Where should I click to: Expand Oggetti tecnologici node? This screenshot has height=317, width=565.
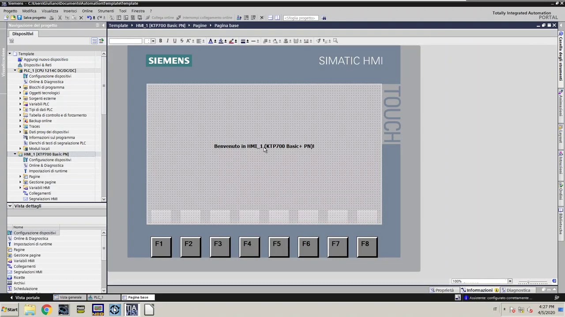[20, 93]
